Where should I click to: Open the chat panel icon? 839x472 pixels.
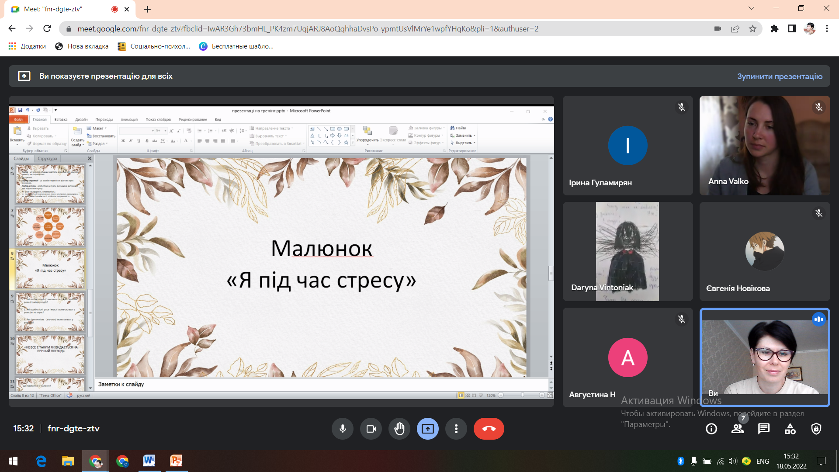pyautogui.click(x=763, y=429)
